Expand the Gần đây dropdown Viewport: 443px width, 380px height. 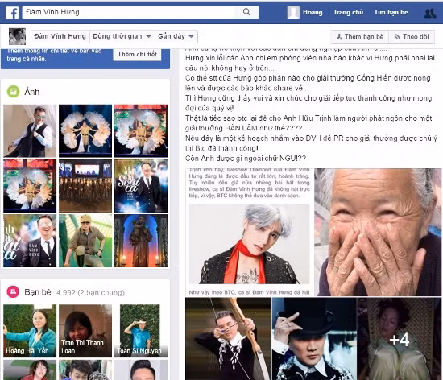click(176, 36)
